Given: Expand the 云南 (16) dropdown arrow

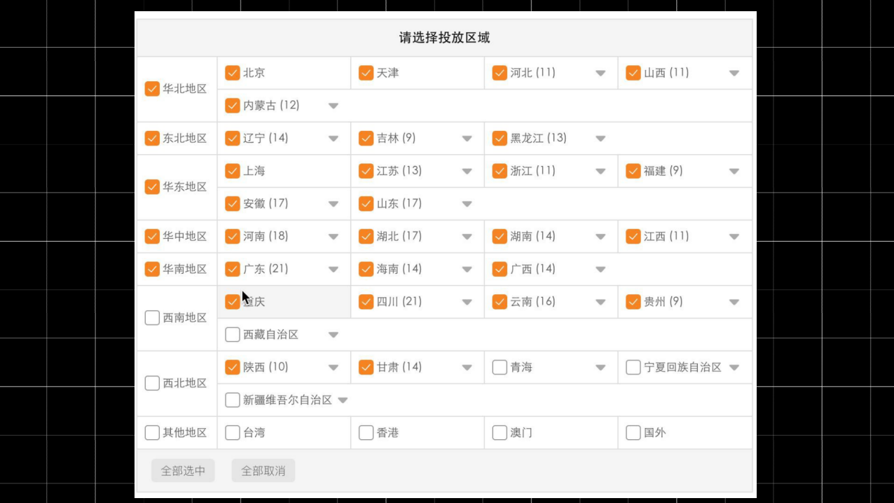Looking at the screenshot, I should tap(600, 303).
